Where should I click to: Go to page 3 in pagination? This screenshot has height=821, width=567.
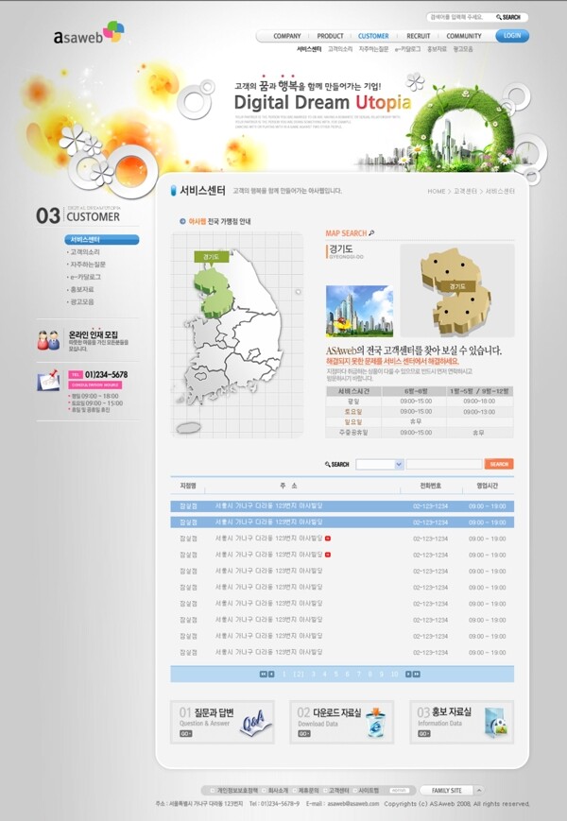313,674
